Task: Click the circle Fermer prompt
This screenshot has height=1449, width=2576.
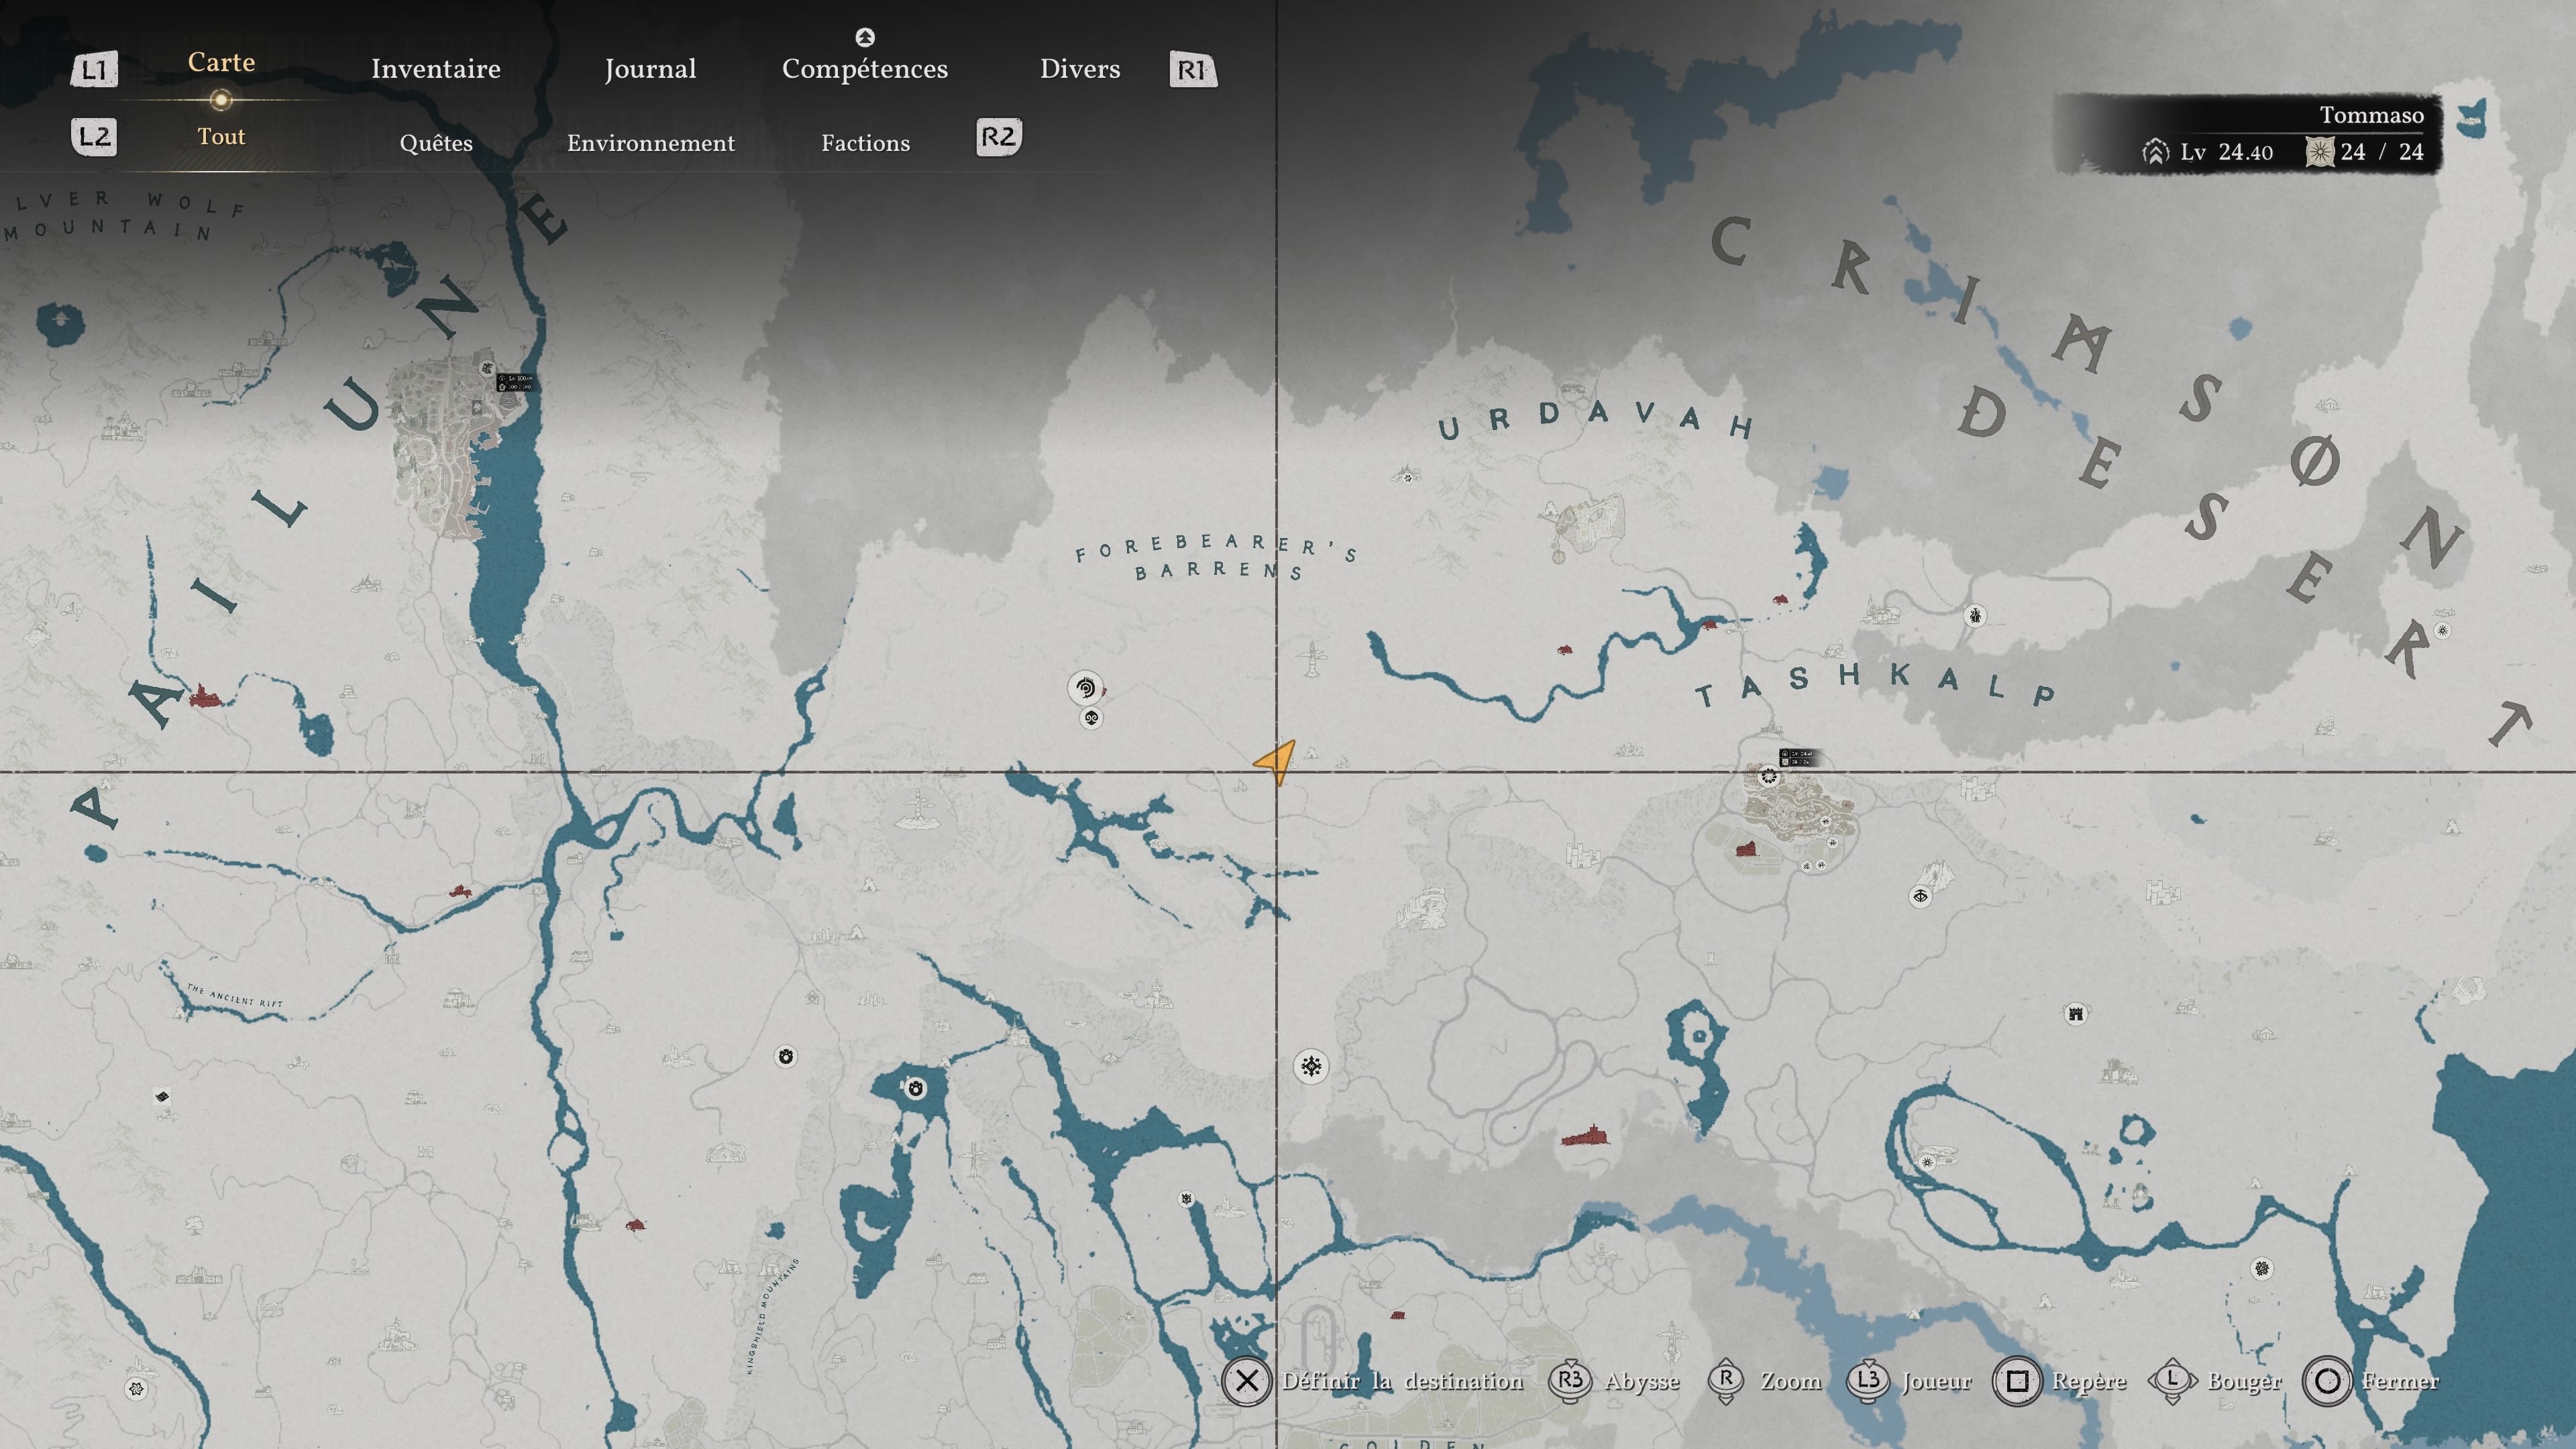Action: (2371, 1381)
